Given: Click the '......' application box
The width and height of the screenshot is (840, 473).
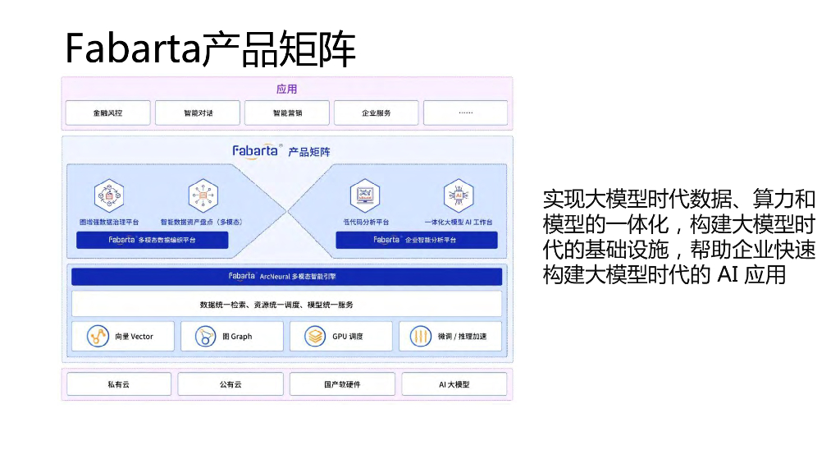Looking at the screenshot, I should coord(466,113).
